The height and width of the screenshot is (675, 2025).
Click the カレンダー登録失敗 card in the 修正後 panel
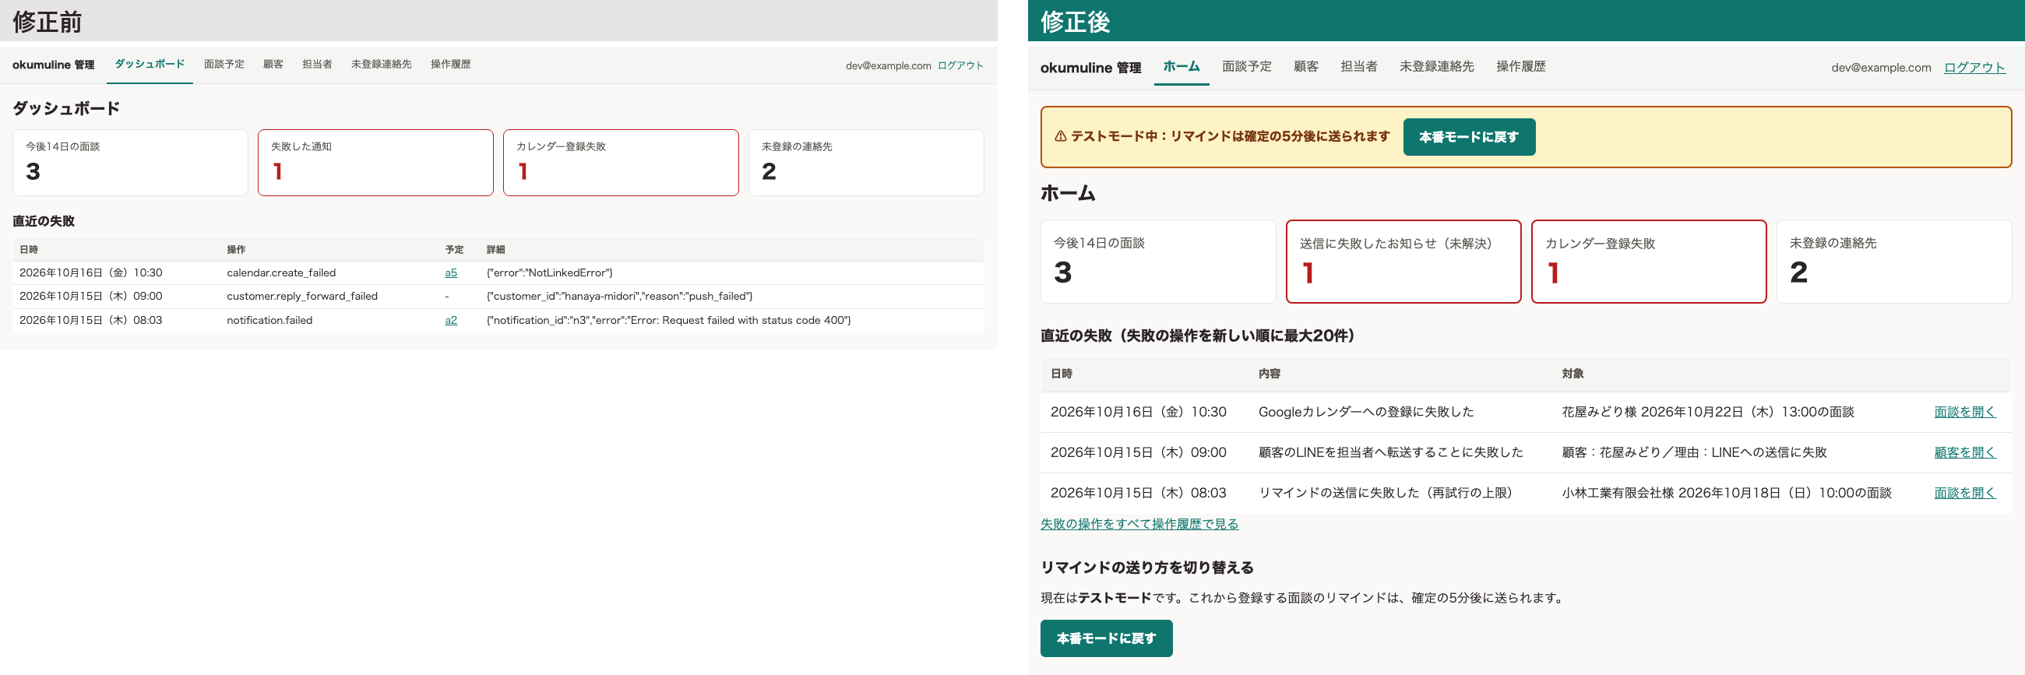click(1649, 262)
